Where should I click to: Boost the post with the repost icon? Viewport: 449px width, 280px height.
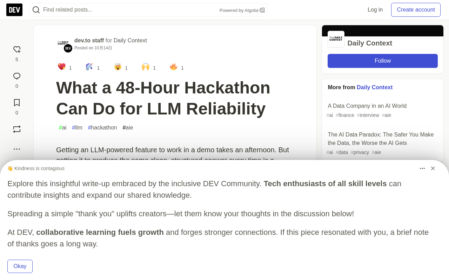[x=17, y=129]
